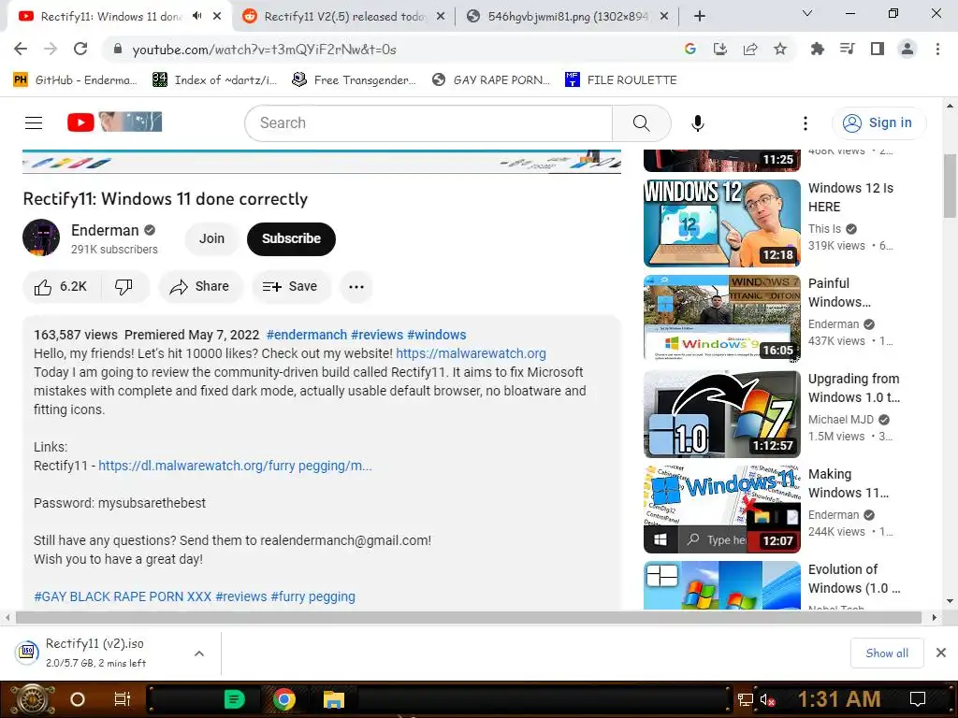Open the tab search chevron dropdown
958x718 pixels.
pyautogui.click(x=807, y=13)
